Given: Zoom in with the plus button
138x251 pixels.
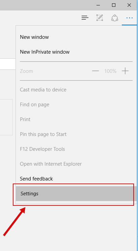Looking at the screenshot, I should pos(125,71).
